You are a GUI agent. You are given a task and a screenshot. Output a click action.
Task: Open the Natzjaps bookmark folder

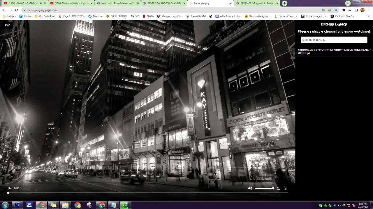[x=10, y=16]
